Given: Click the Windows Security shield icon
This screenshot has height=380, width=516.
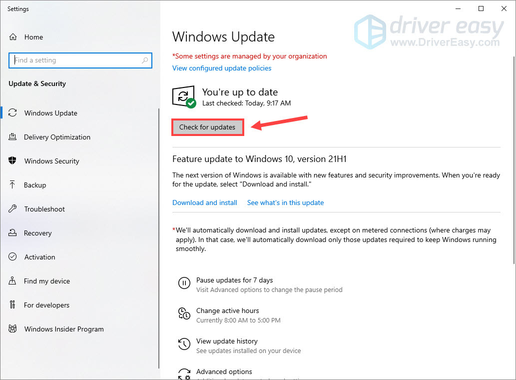Looking at the screenshot, I should (x=12, y=160).
